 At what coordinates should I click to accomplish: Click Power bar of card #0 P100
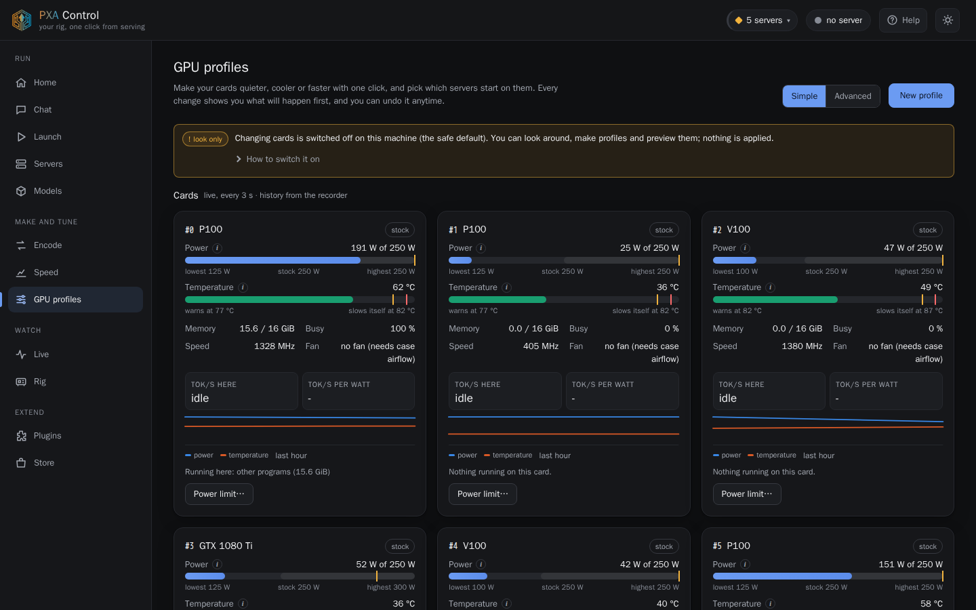pos(300,260)
